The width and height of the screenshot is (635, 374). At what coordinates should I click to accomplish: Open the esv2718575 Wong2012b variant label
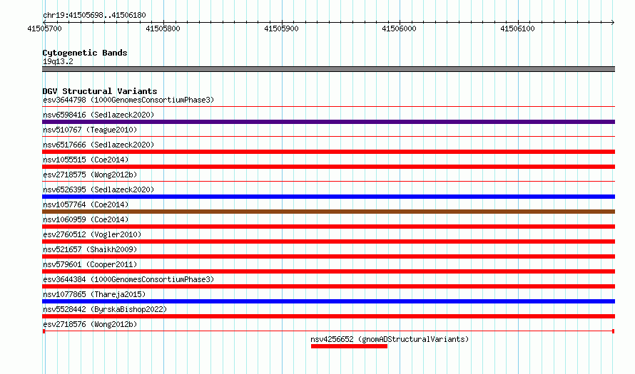[90, 175]
